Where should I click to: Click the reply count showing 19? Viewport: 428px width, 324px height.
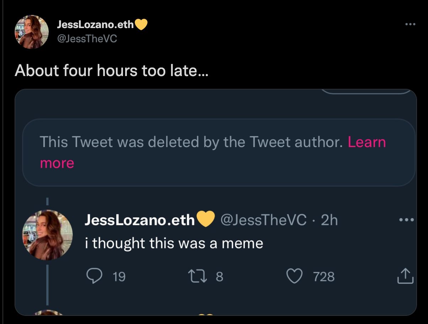click(x=119, y=276)
